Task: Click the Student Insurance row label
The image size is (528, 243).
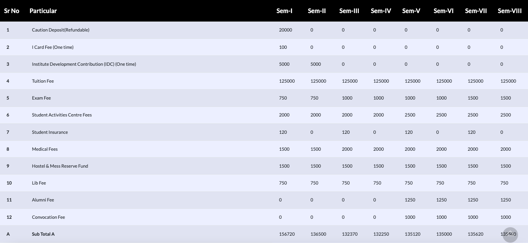Action: point(50,132)
